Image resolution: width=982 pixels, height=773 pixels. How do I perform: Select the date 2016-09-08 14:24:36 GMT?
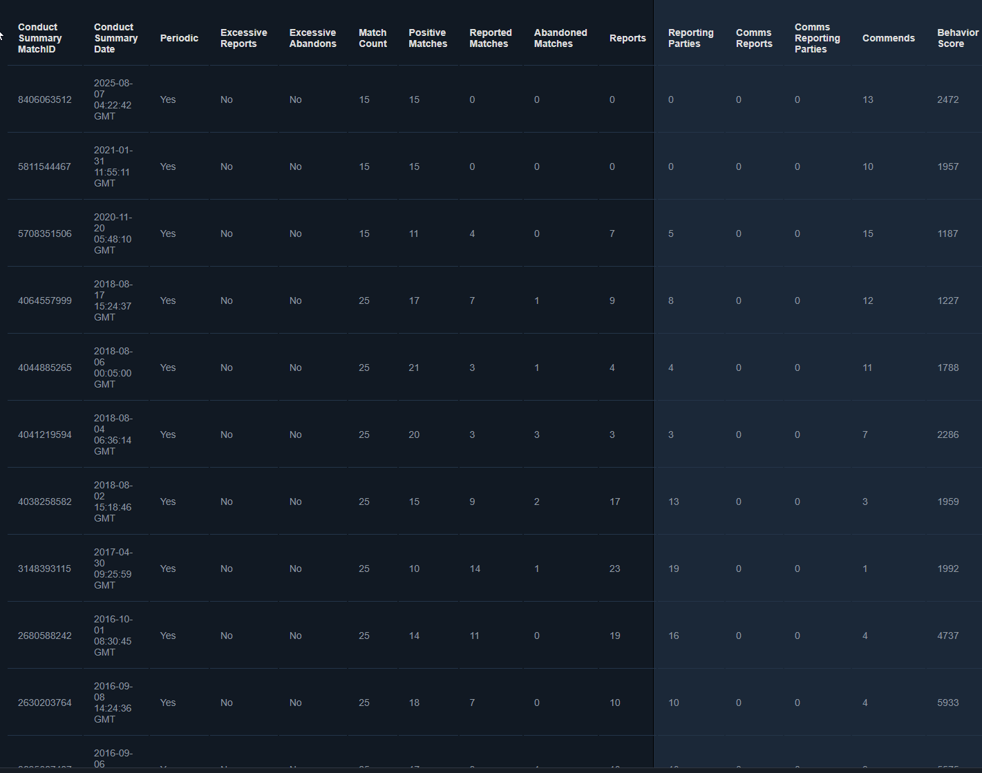[113, 703]
